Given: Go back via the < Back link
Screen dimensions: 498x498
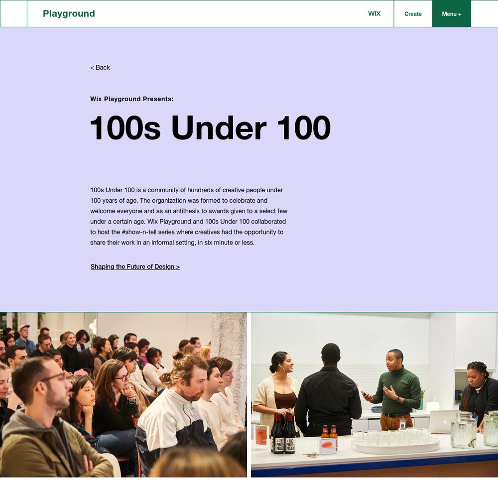Looking at the screenshot, I should 100,67.
